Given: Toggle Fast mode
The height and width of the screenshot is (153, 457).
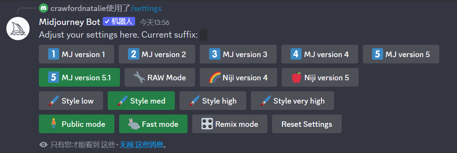Looking at the screenshot, I should pyautogui.click(x=153, y=124).
